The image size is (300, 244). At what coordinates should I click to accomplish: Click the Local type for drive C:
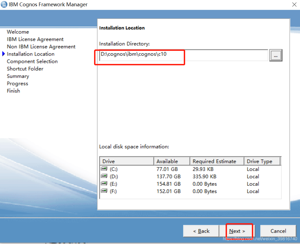point(253,169)
